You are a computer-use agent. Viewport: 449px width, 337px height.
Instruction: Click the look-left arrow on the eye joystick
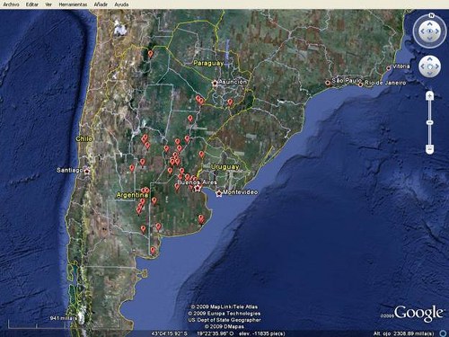tap(422, 31)
